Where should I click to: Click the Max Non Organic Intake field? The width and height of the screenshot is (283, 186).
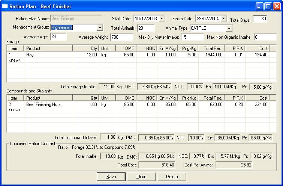point(265,37)
